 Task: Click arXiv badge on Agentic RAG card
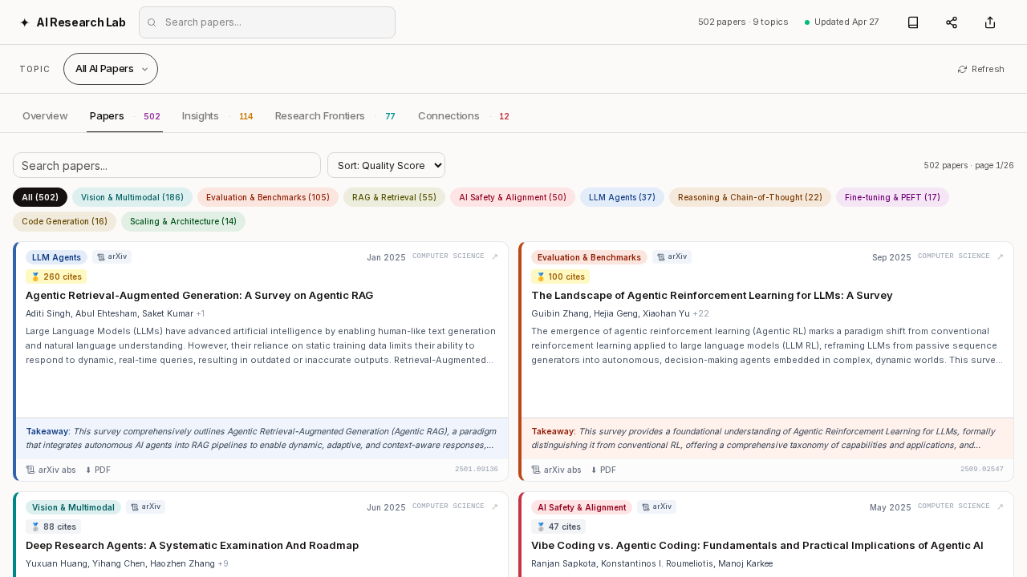[x=112, y=257]
